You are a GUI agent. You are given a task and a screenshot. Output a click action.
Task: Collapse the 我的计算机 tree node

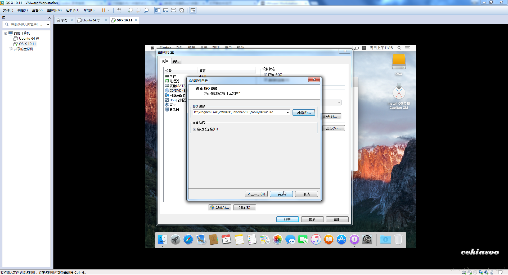point(6,33)
